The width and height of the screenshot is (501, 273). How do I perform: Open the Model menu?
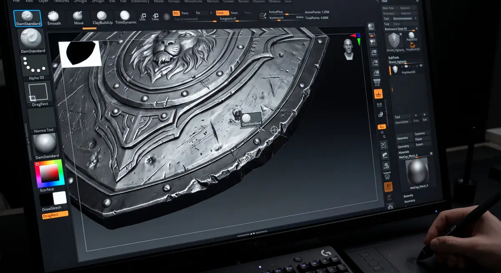click(x=159, y=1)
